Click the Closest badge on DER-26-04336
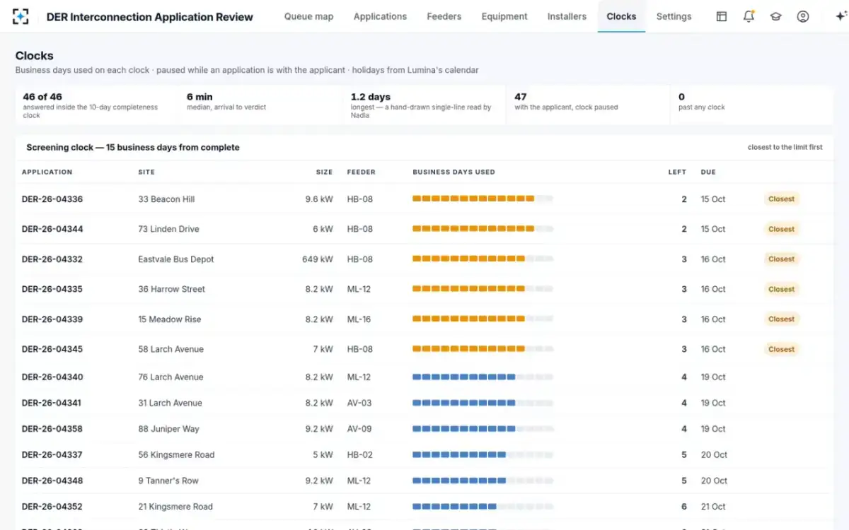The width and height of the screenshot is (849, 530). coord(781,199)
